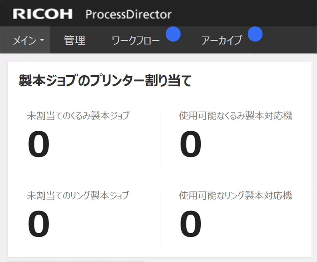Go to the ワークフロー tab

(136, 41)
